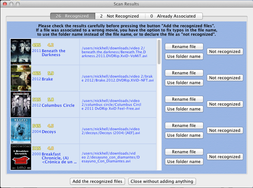Viewport: 253px width, 188px height.
Task: Click the 5.8 rating value
Action: (51, 99)
